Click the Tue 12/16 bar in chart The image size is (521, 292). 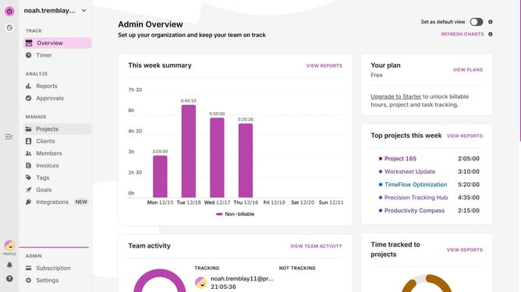click(189, 151)
